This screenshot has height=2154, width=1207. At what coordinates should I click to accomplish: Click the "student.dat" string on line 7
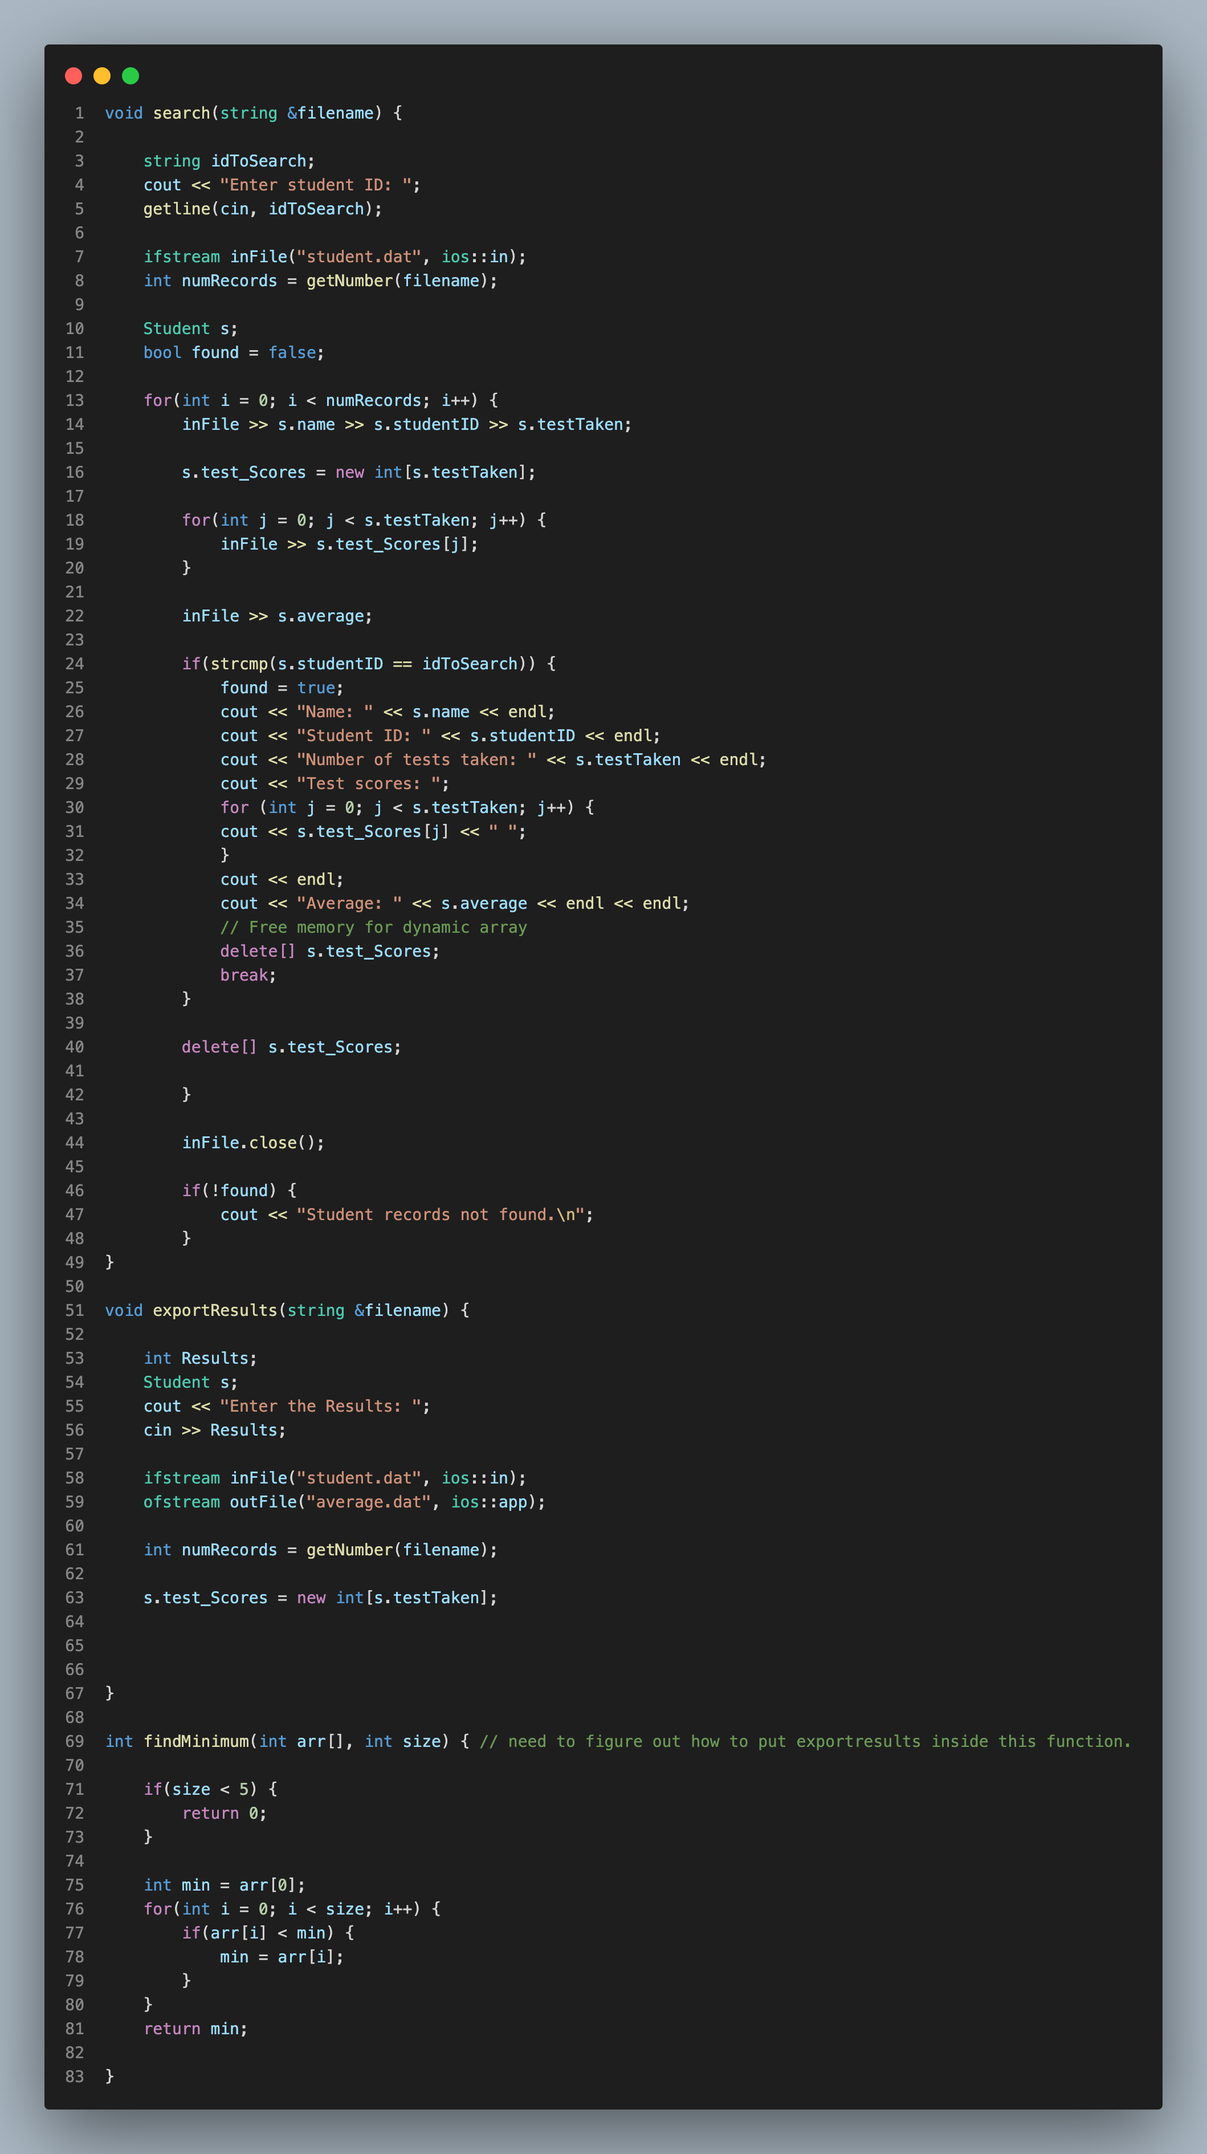(x=358, y=257)
